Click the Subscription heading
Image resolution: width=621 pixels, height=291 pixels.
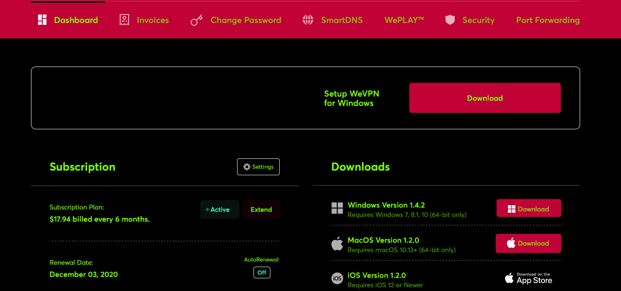tap(83, 167)
